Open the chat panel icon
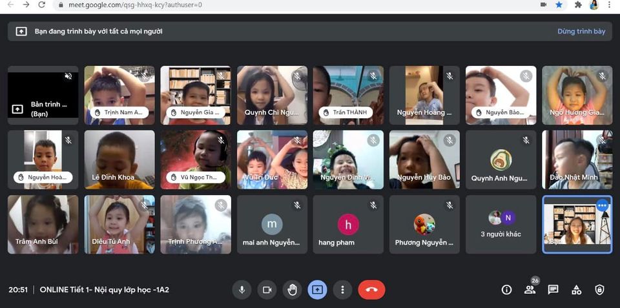The width and height of the screenshot is (620, 308). pos(553,290)
